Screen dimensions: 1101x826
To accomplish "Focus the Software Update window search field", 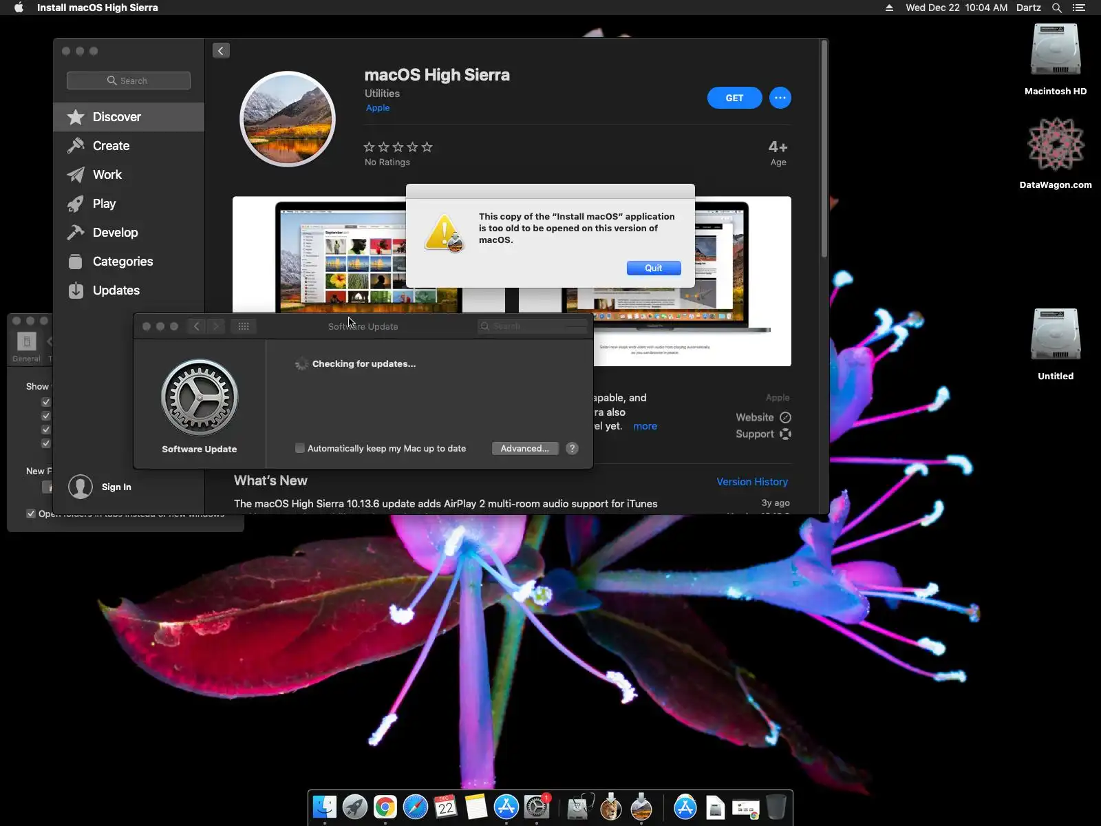I will point(533,326).
